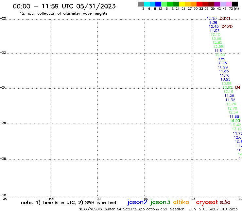
Task: Click the 13.12 wave reading
Action: pyautogui.click(x=237, y=129)
